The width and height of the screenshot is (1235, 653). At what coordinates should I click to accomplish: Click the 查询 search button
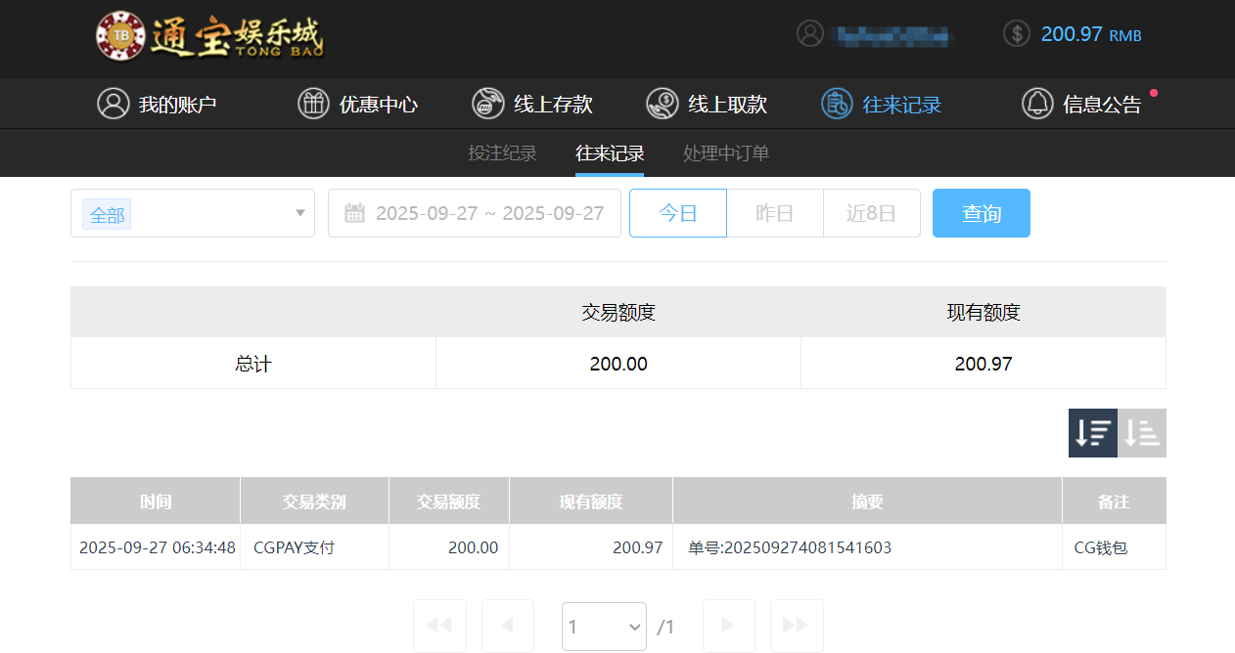[981, 212]
